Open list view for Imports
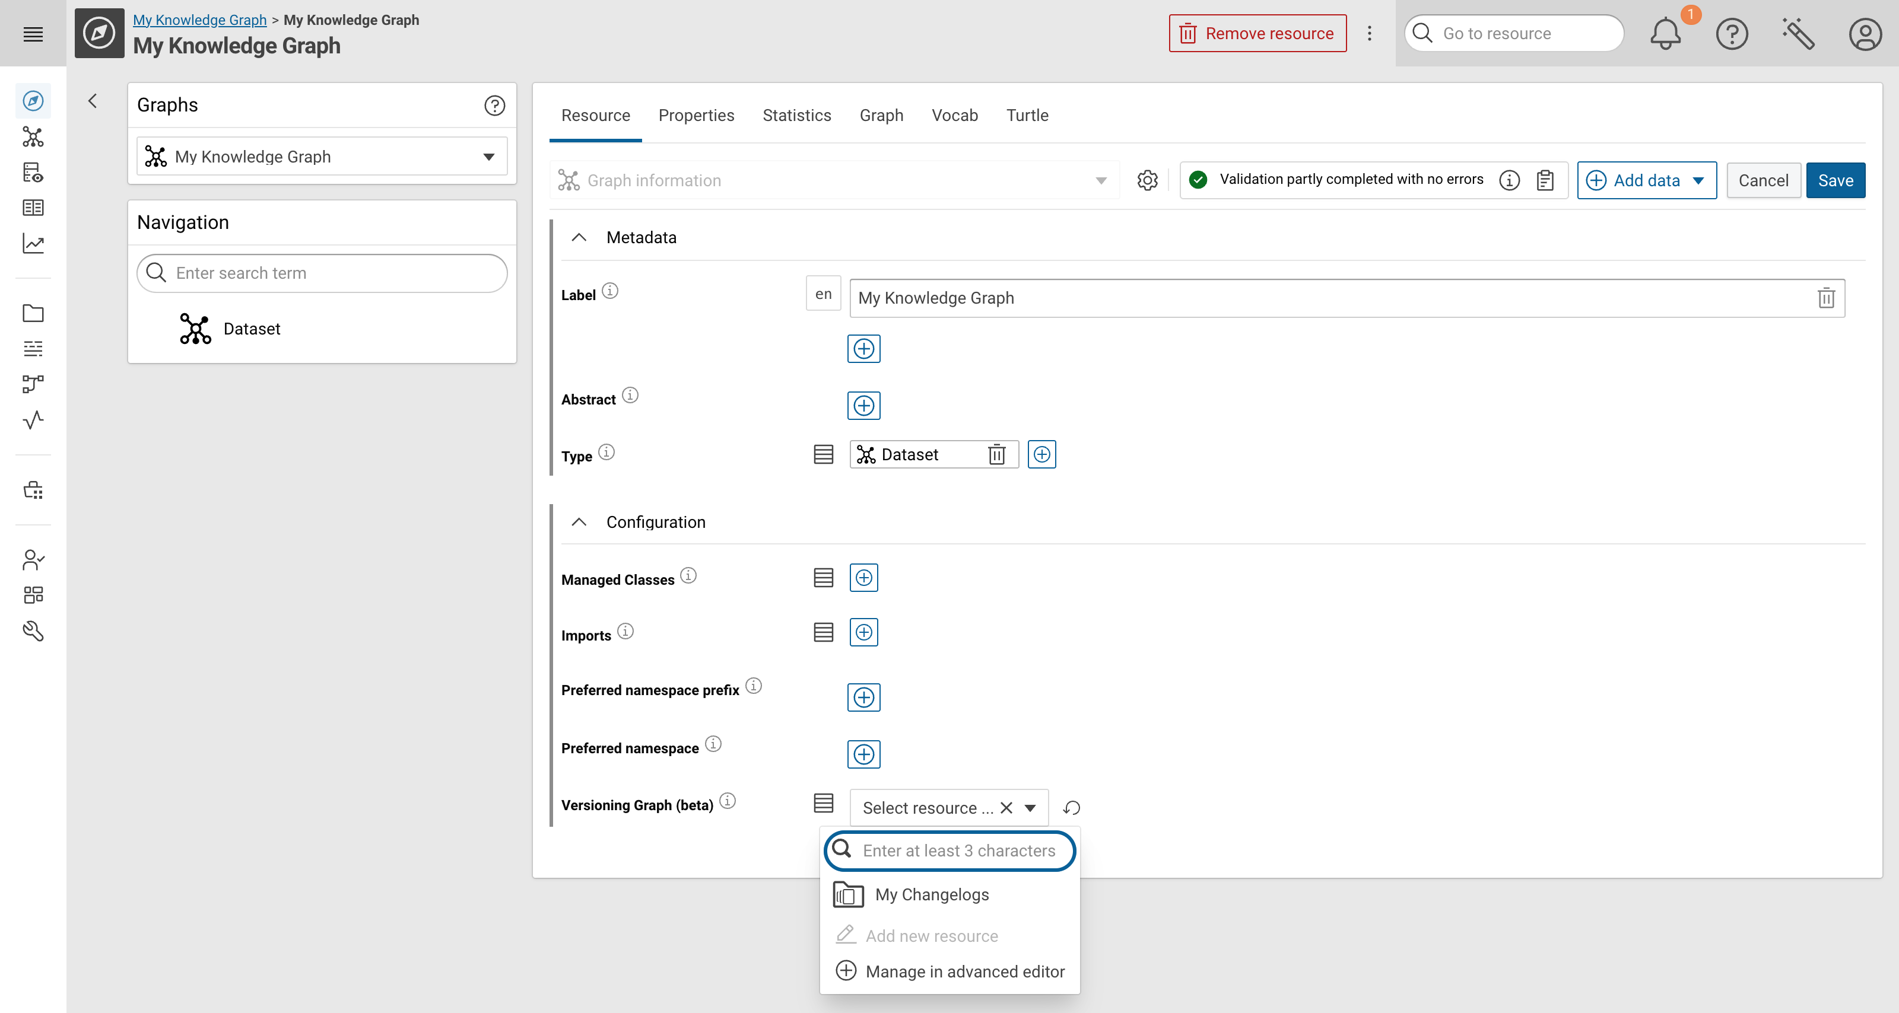 tap(824, 632)
